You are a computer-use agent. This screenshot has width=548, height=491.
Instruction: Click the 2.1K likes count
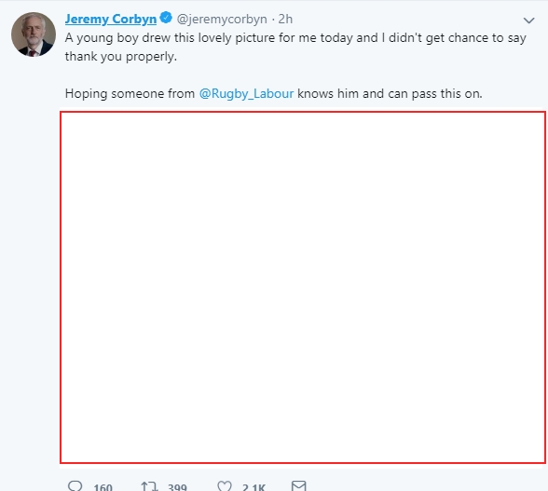[253, 486]
